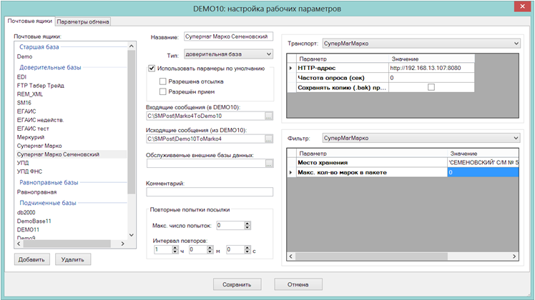Click the Исходящие сообщения path field

(x=206, y=139)
